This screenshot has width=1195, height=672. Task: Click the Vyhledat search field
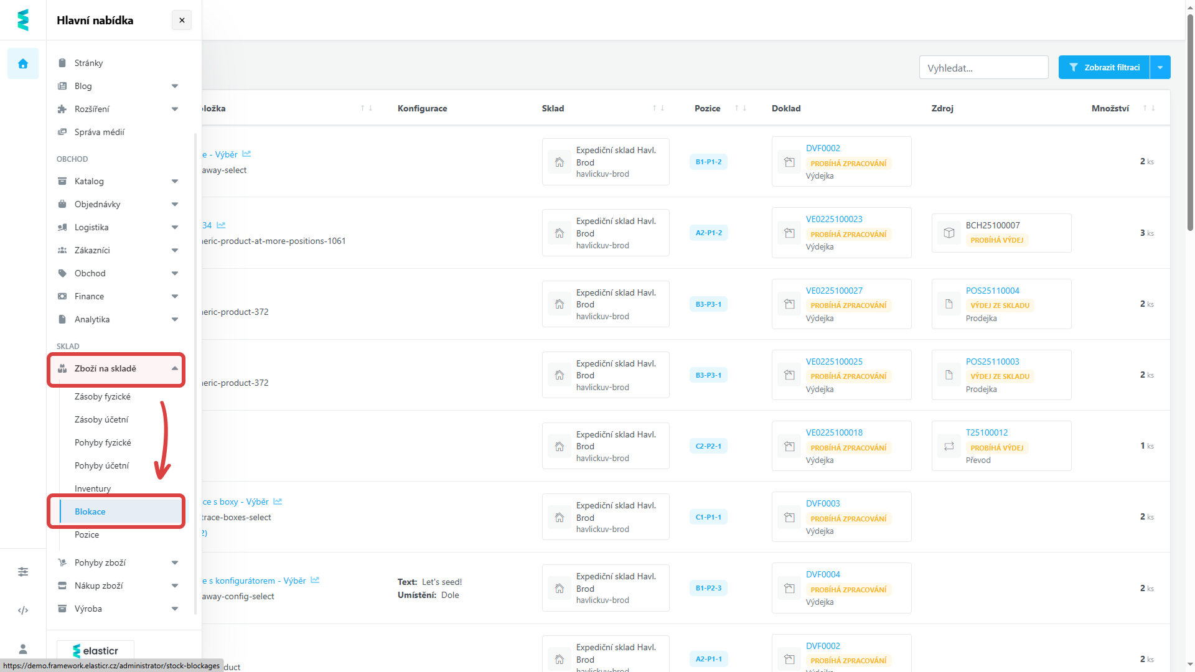click(x=983, y=68)
